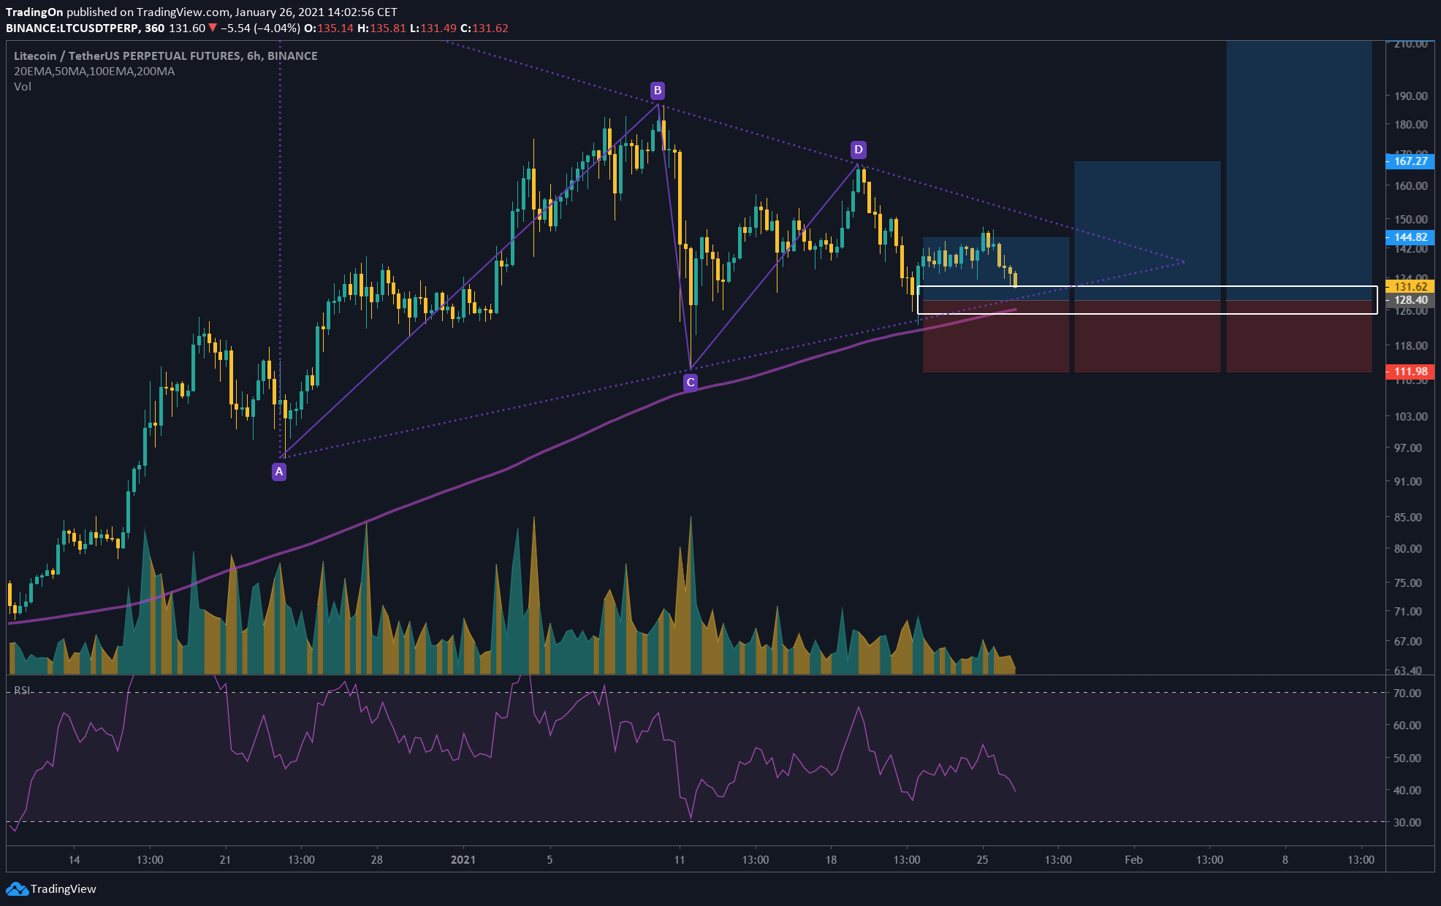Screen dimensions: 1441x906
Task: Click 118.00 on the price axis
Action: [x=1410, y=345]
